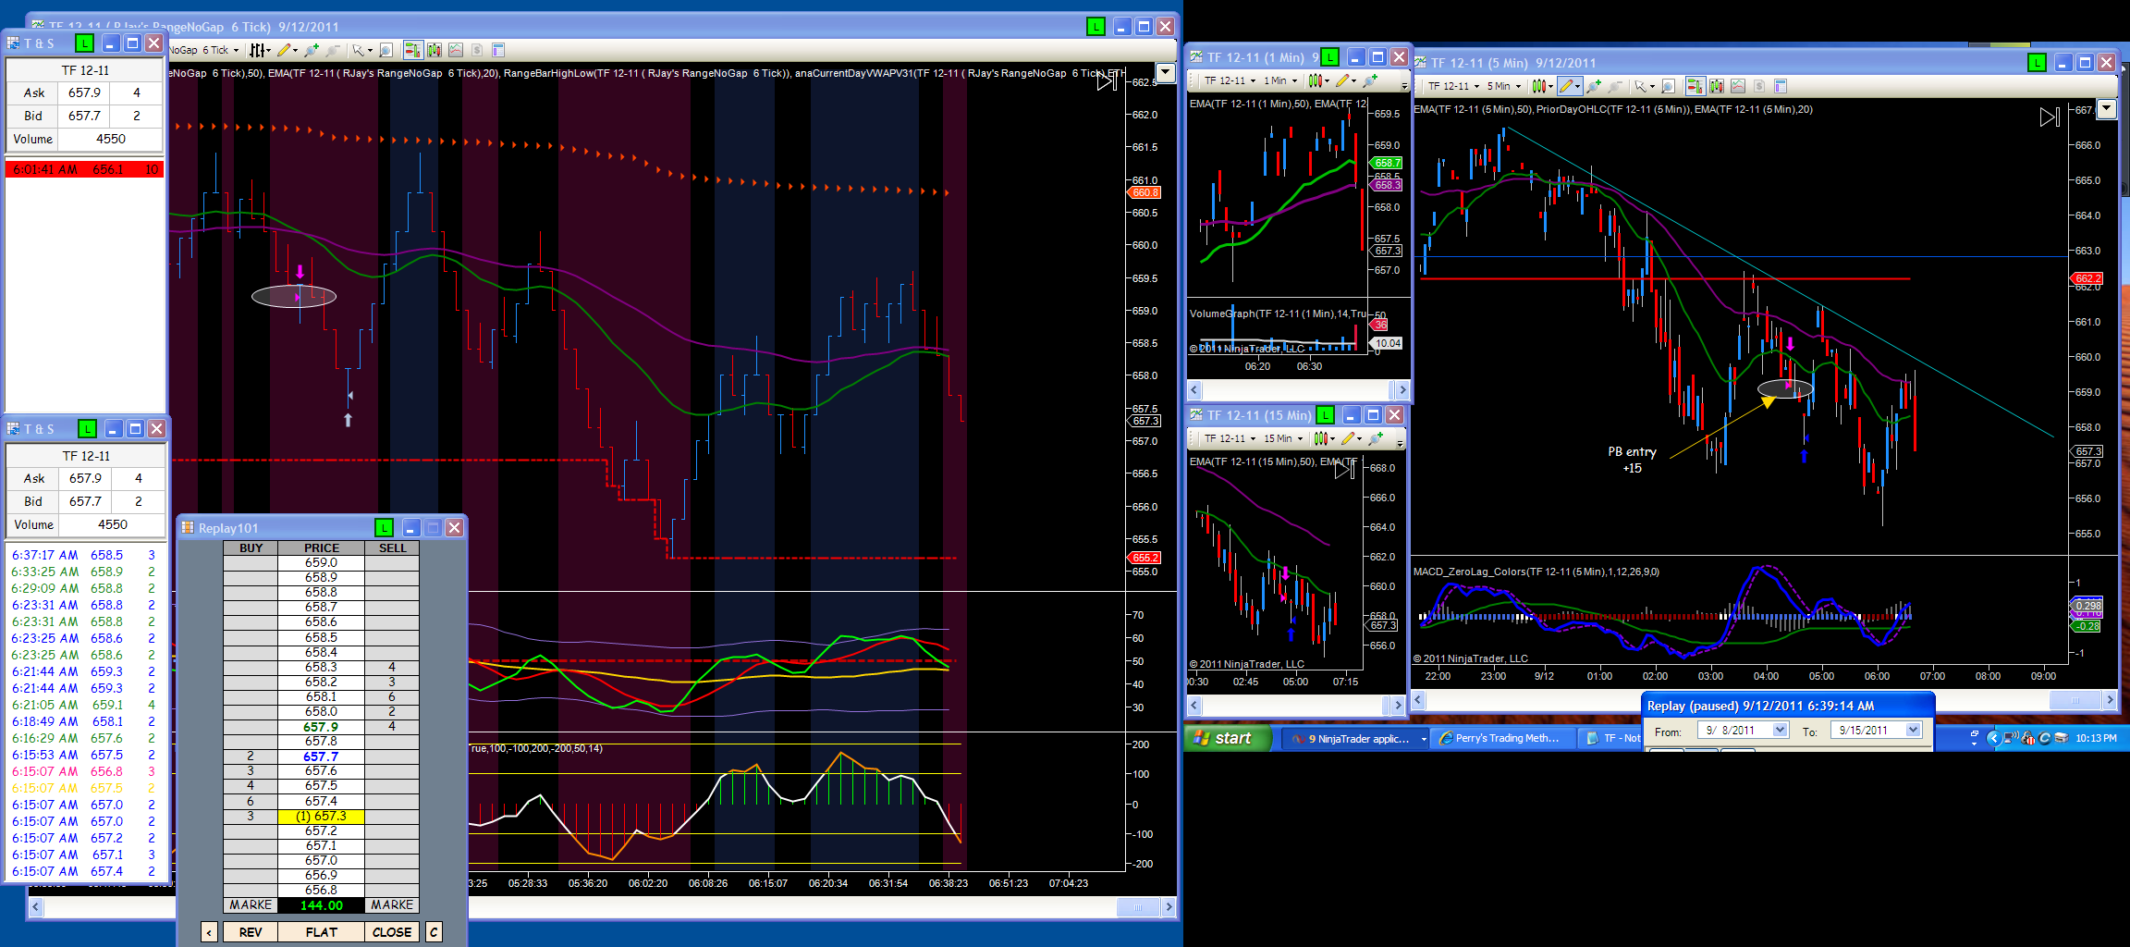Open Data Series icon in 6 Tick chart

pos(435,50)
